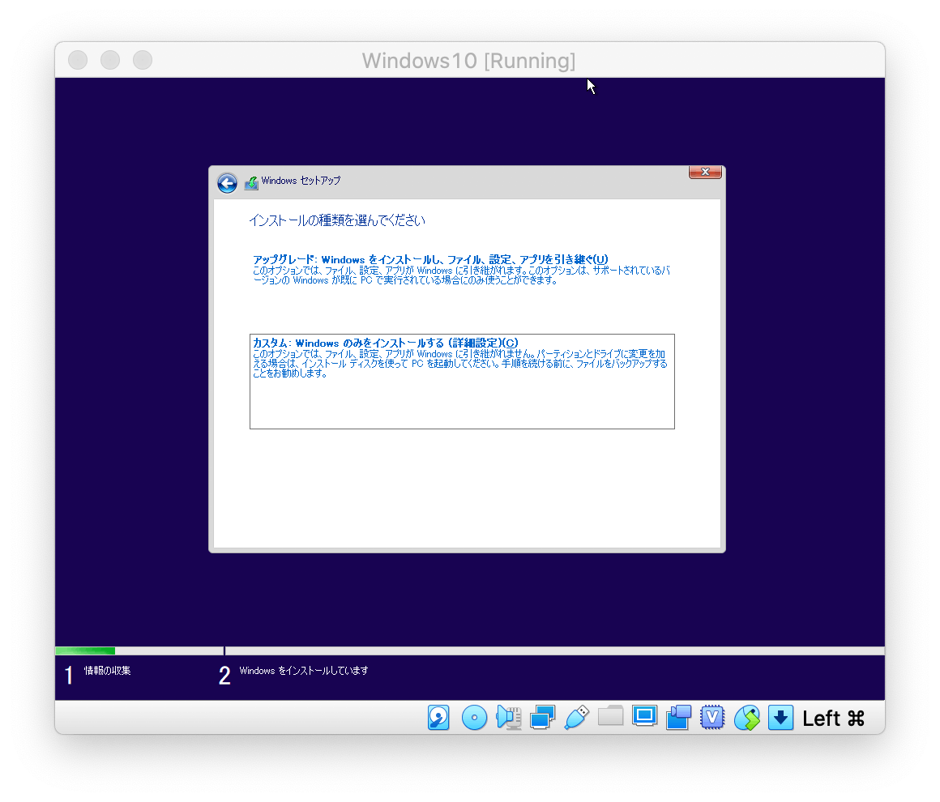The image size is (940, 802).
Task: Click the green setup progress bar
Action: (x=83, y=650)
